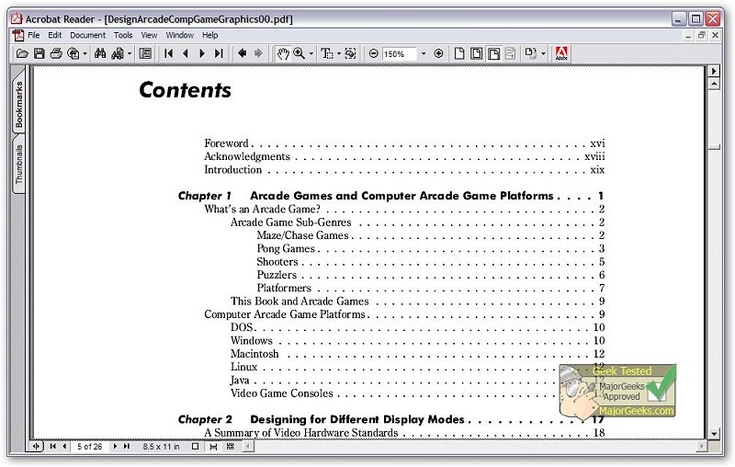Jump to the last page in the toolbar

(x=219, y=53)
